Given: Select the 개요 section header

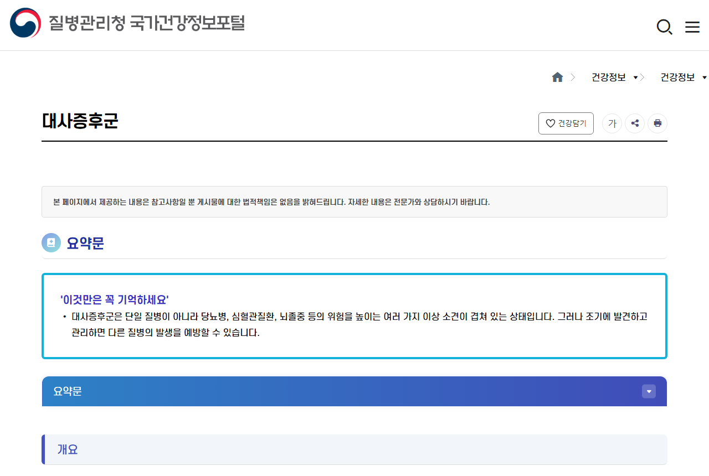Looking at the screenshot, I should click(x=354, y=449).
